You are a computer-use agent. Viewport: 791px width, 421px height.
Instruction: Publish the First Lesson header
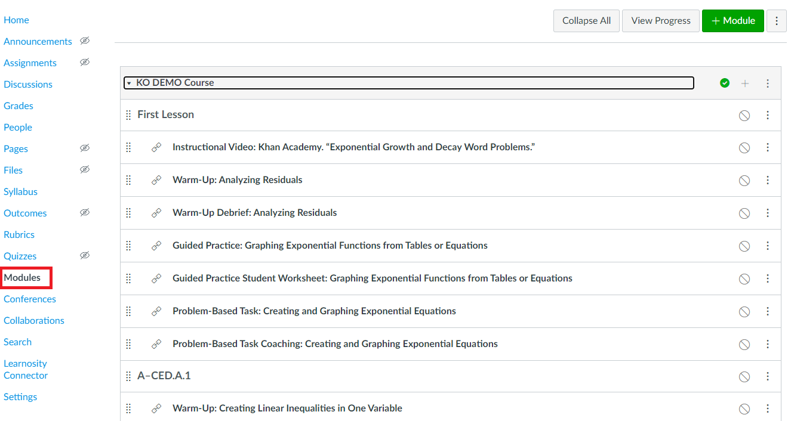tap(744, 116)
